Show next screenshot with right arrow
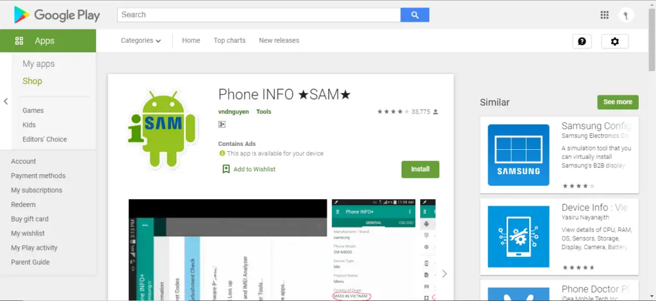This screenshot has height=301, width=656. click(x=445, y=273)
